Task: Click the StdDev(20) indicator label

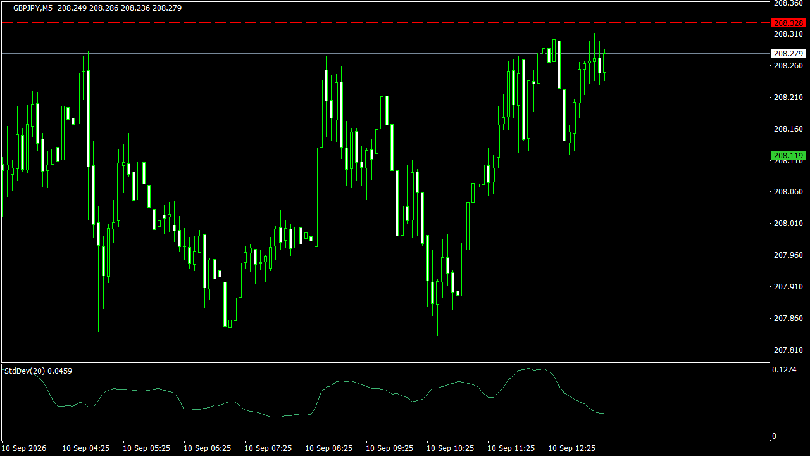Action: click(25, 371)
